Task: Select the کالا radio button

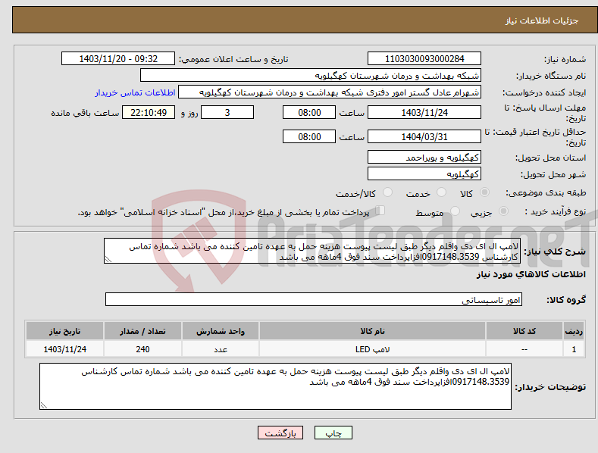Action: 484,192
